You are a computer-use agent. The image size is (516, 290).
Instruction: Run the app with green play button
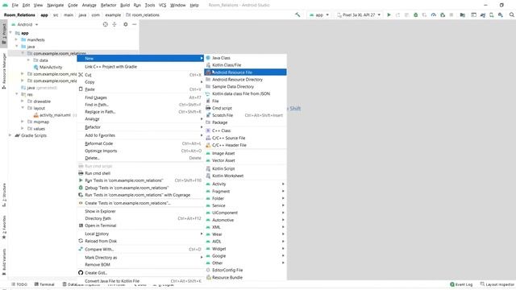389,14
